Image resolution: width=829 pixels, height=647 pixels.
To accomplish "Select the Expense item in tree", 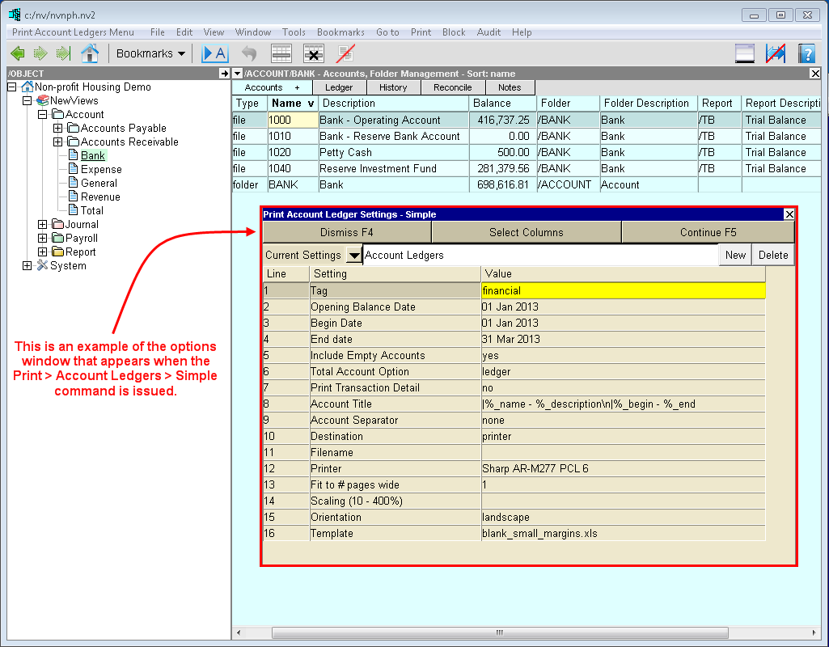I will [101, 170].
